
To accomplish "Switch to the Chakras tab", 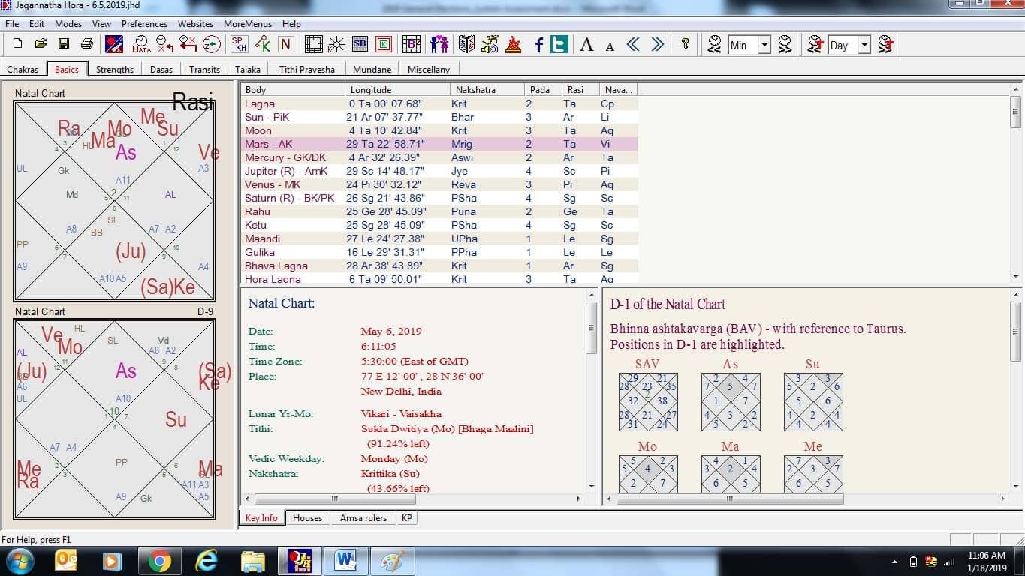I will click(x=23, y=69).
